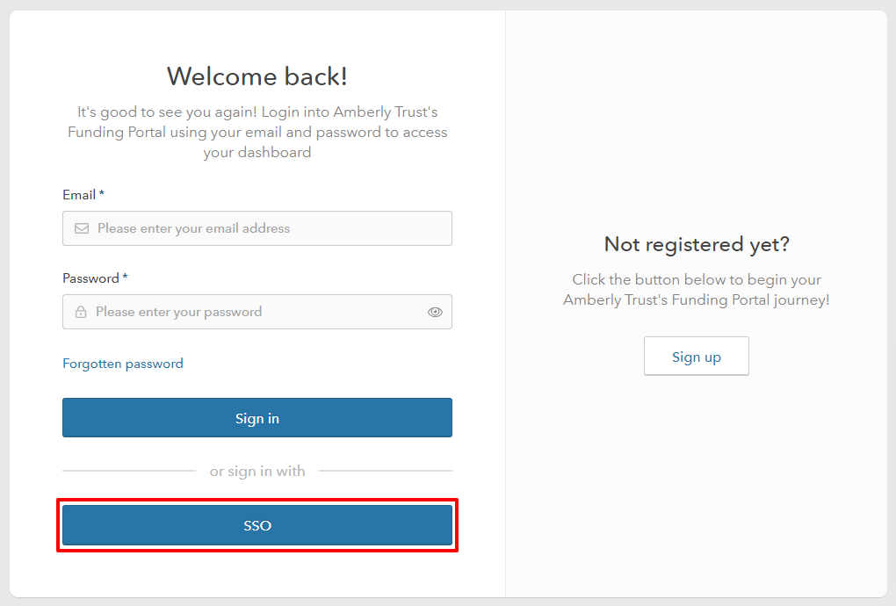The image size is (896, 606).
Task: Click the required asterisk beside Password
Action: [x=125, y=277]
